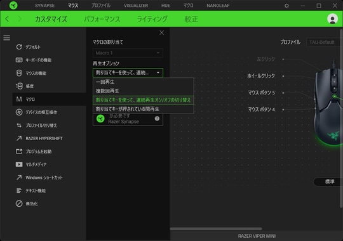The image size is (343, 241).
Task: Open the プロファイル top tab
Action: pos(101,6)
